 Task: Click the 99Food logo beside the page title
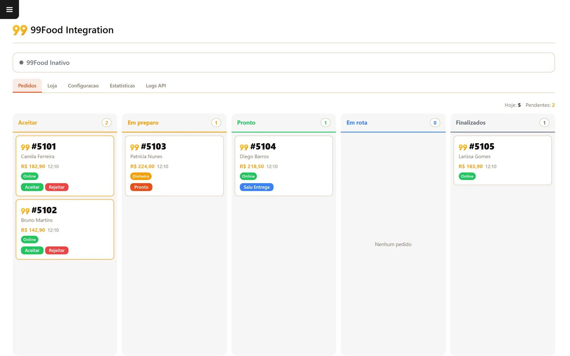[20, 30]
